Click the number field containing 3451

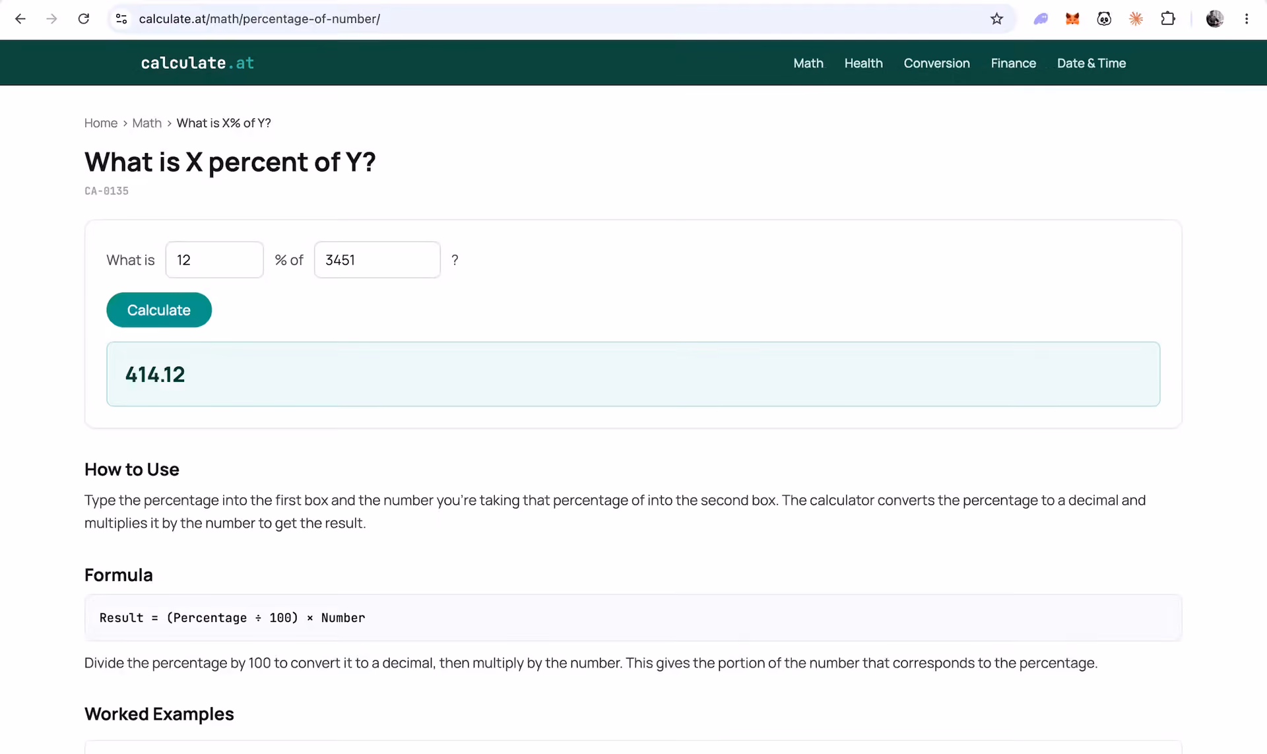(377, 260)
